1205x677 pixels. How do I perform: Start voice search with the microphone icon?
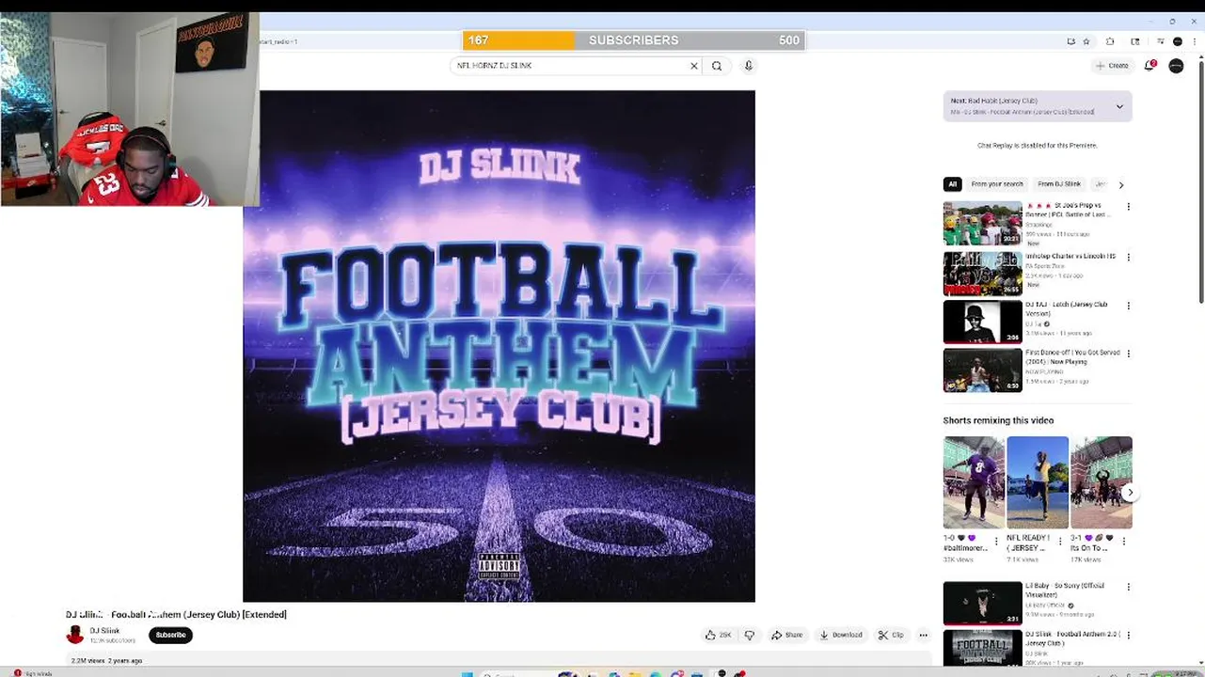click(749, 66)
